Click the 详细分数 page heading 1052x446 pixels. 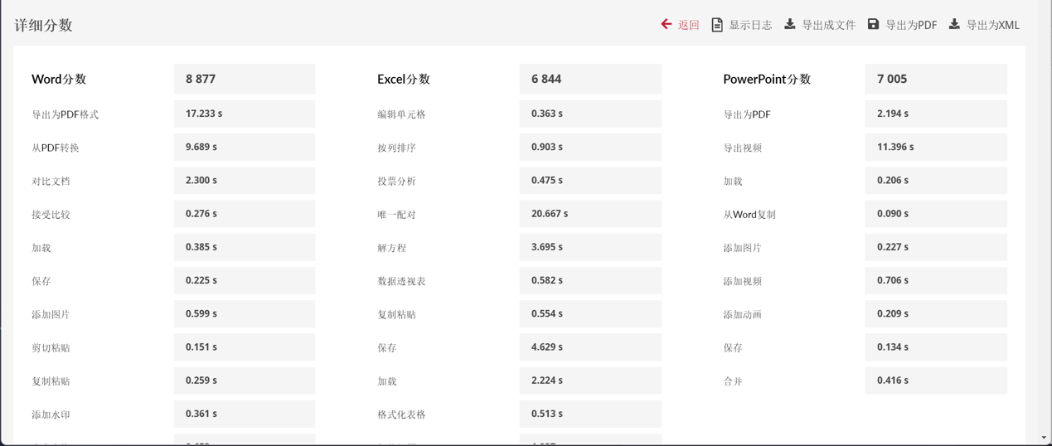point(44,25)
